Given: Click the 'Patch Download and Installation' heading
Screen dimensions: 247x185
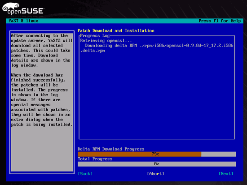Looking at the screenshot, I should [x=116, y=30].
